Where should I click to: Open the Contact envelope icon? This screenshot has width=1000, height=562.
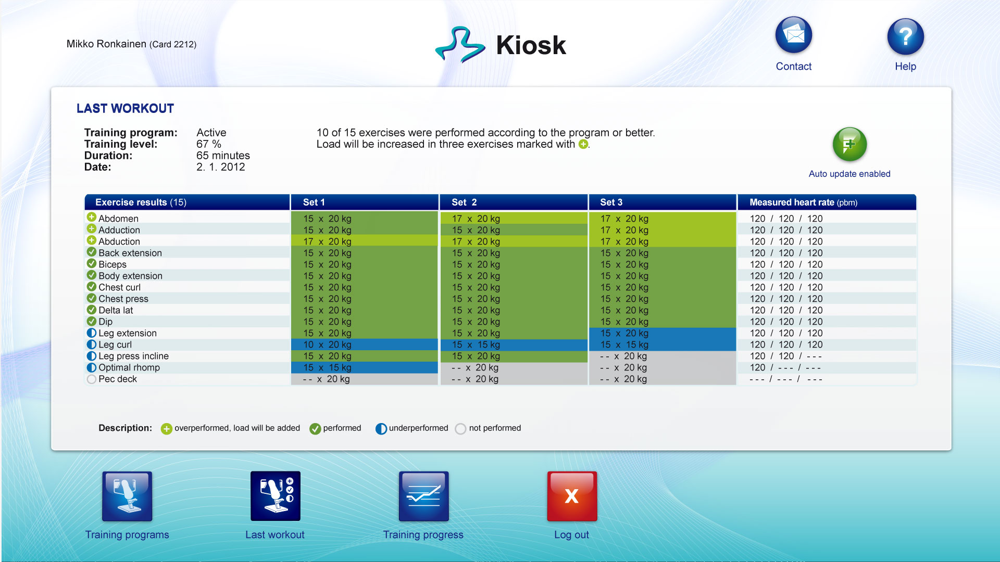(x=793, y=35)
